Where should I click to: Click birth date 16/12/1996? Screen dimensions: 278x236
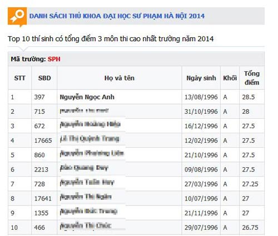[x=201, y=126]
